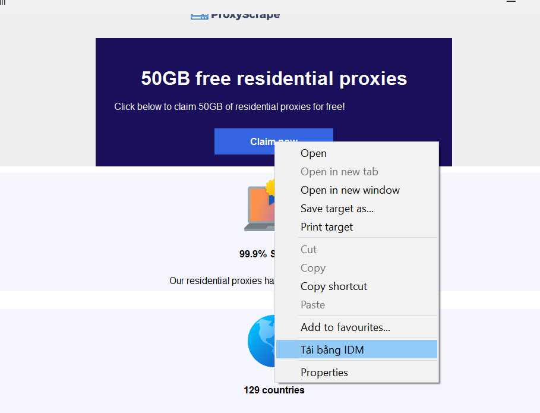This screenshot has height=413, width=540.
Task: Click the Copy menu entry
Action: (313, 268)
